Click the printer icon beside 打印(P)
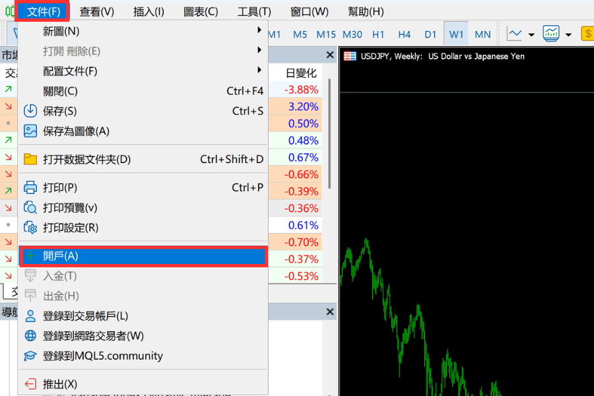This screenshot has width=594, height=396. point(30,187)
